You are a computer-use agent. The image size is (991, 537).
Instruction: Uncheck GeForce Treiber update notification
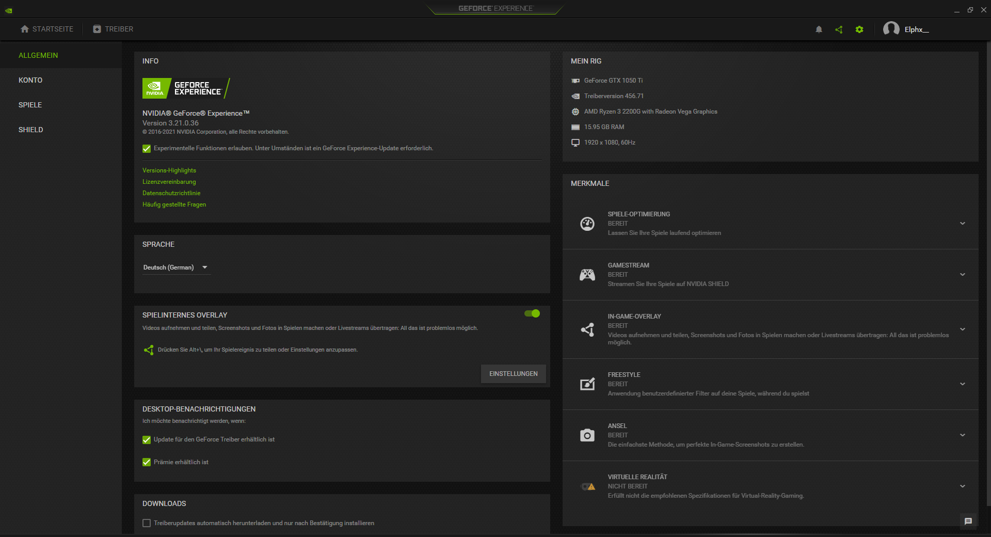[147, 440]
